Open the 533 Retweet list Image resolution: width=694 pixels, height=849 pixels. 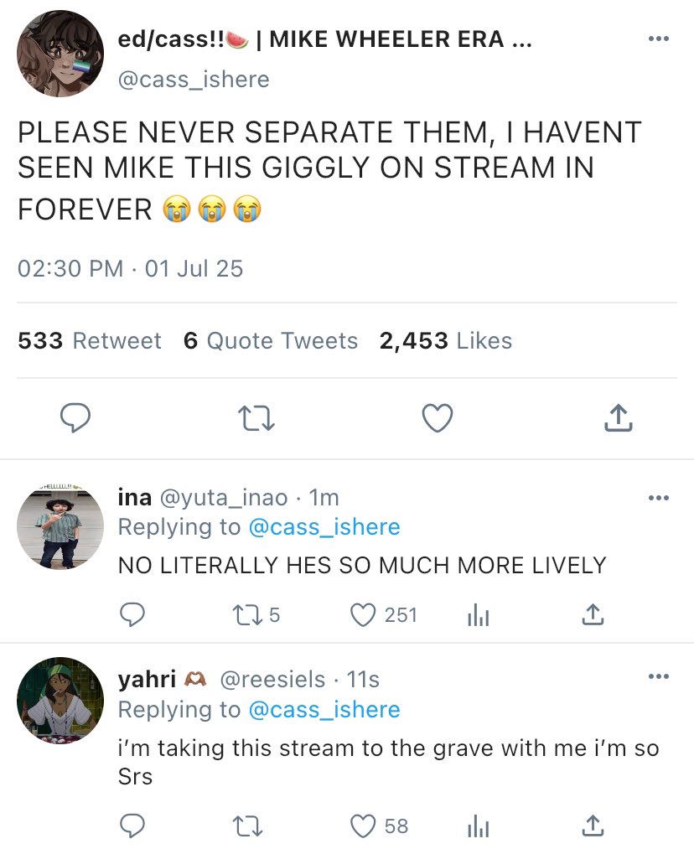pos(89,341)
